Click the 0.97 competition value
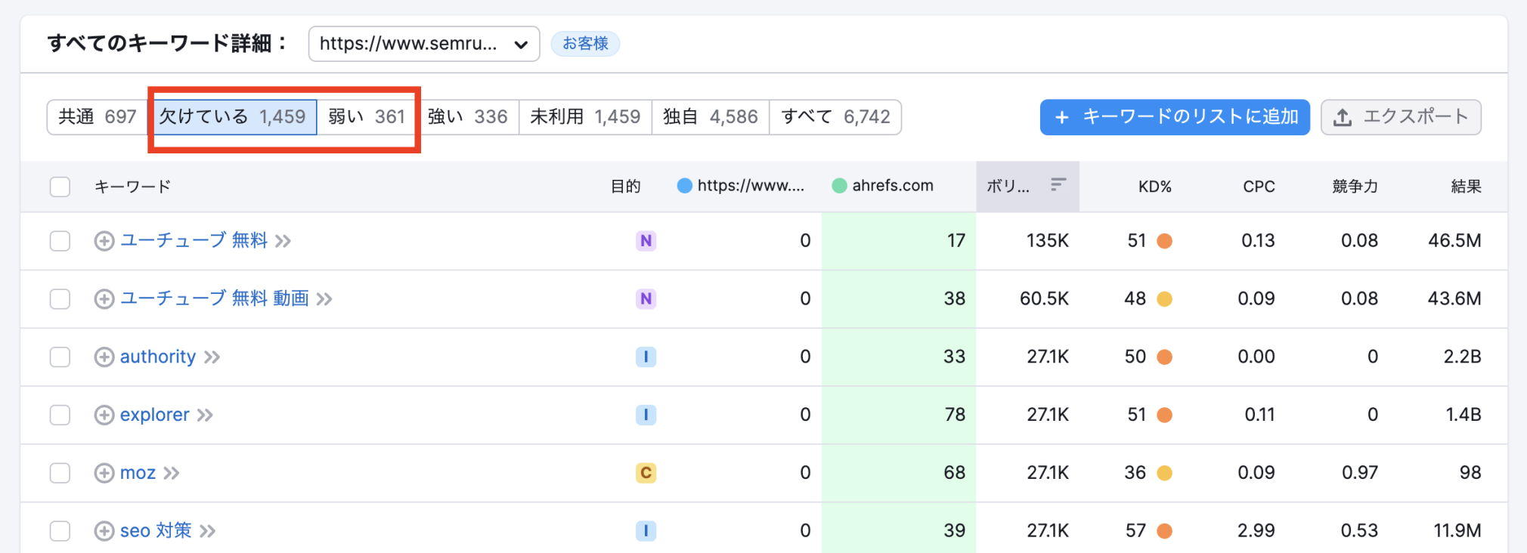The image size is (1527, 553). click(x=1360, y=473)
